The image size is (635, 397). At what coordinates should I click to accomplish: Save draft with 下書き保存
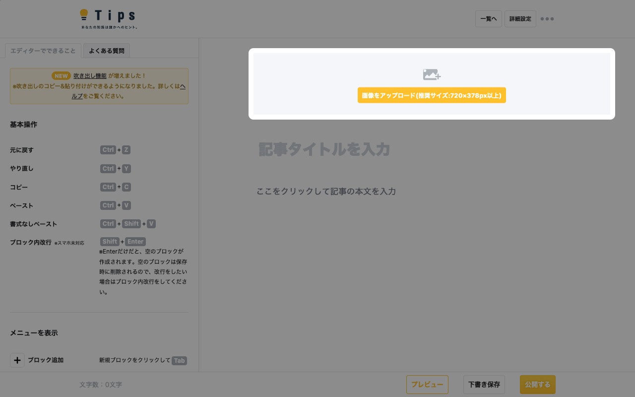484,385
